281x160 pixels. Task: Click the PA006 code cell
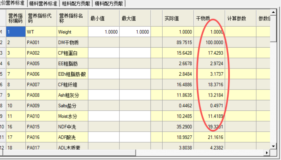coord(41,74)
